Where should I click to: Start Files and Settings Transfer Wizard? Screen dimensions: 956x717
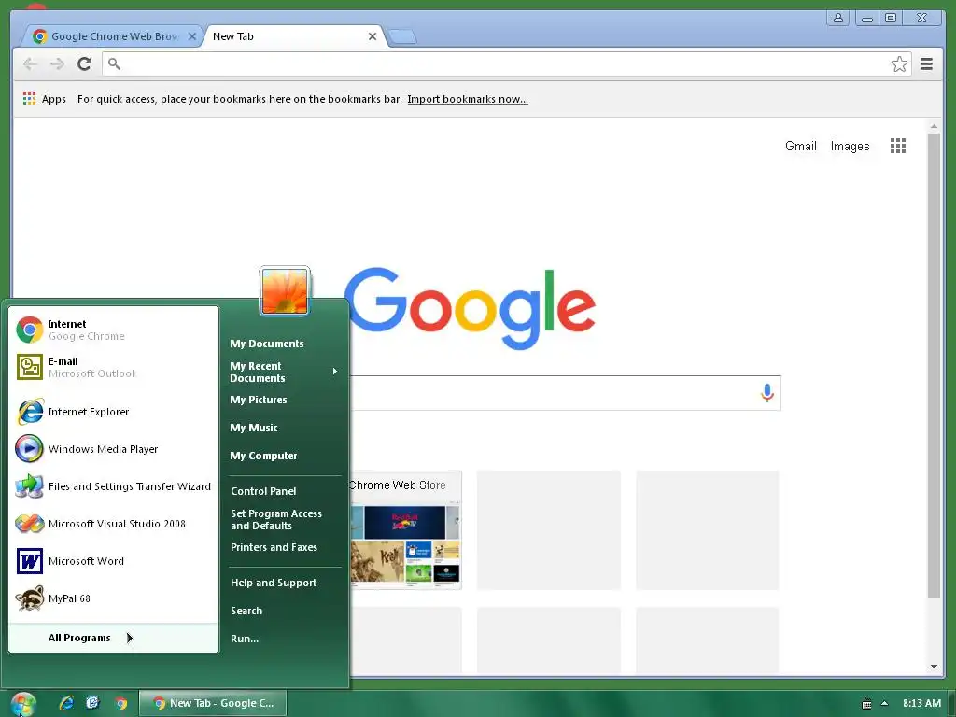pos(113,486)
